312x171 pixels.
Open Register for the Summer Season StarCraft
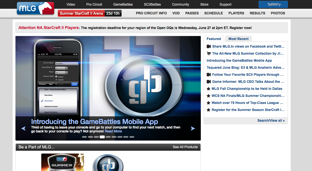[248, 110]
